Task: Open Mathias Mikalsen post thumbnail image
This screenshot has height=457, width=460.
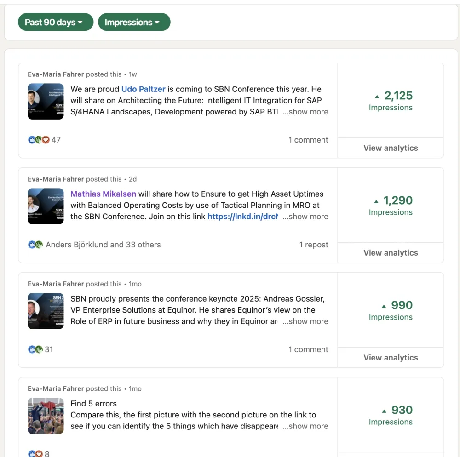Action: pos(46,206)
